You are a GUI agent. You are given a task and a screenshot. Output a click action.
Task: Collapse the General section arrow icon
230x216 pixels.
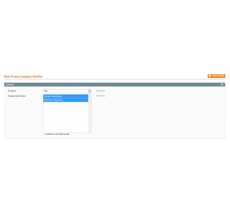[x=222, y=84]
